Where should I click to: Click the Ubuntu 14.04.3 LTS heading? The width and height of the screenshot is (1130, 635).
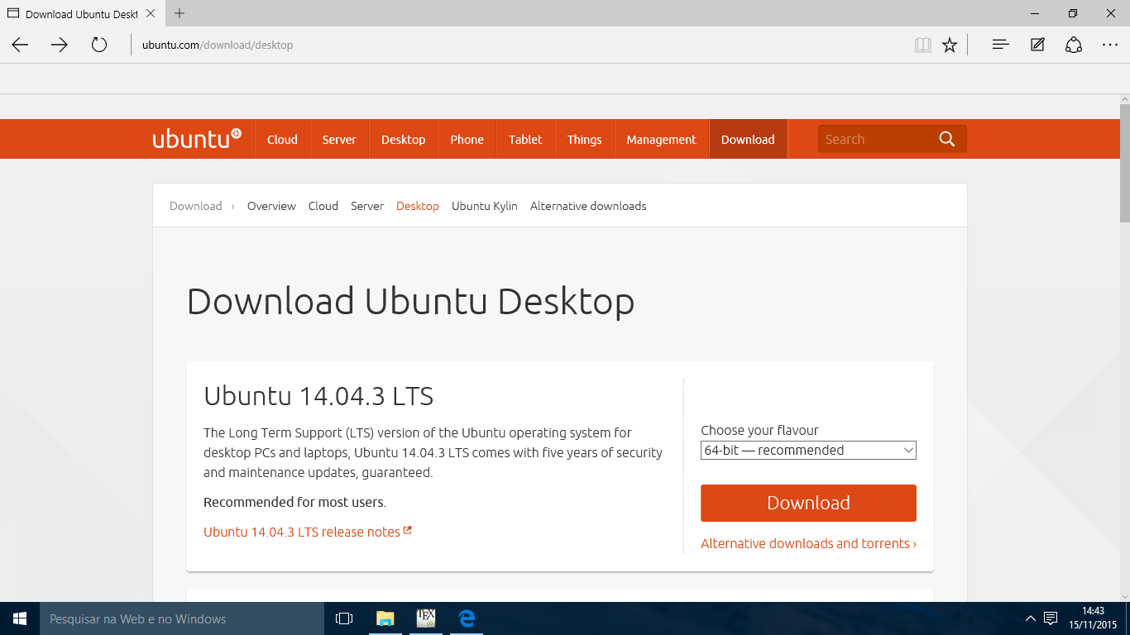[x=318, y=396]
